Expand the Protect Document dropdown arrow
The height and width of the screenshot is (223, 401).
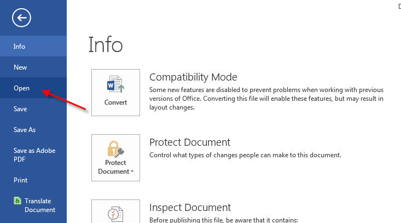pos(131,172)
